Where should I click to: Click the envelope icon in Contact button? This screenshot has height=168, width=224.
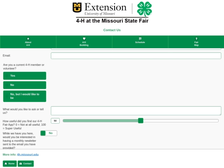coord(21,163)
